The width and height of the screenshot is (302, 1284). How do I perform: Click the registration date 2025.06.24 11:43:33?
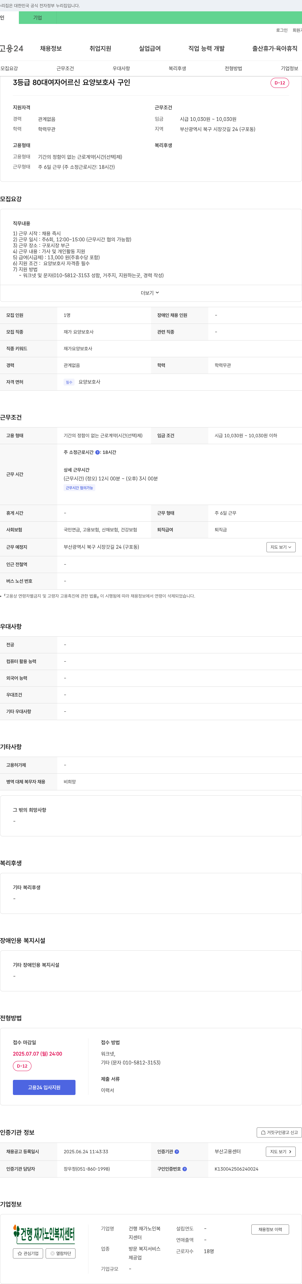[x=86, y=1152]
